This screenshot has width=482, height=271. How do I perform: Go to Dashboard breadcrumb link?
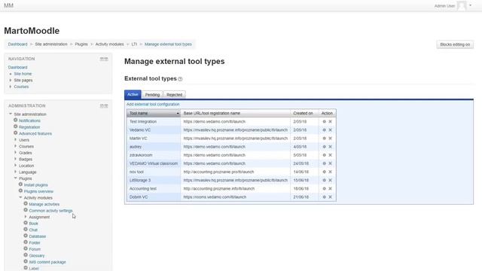point(17,44)
